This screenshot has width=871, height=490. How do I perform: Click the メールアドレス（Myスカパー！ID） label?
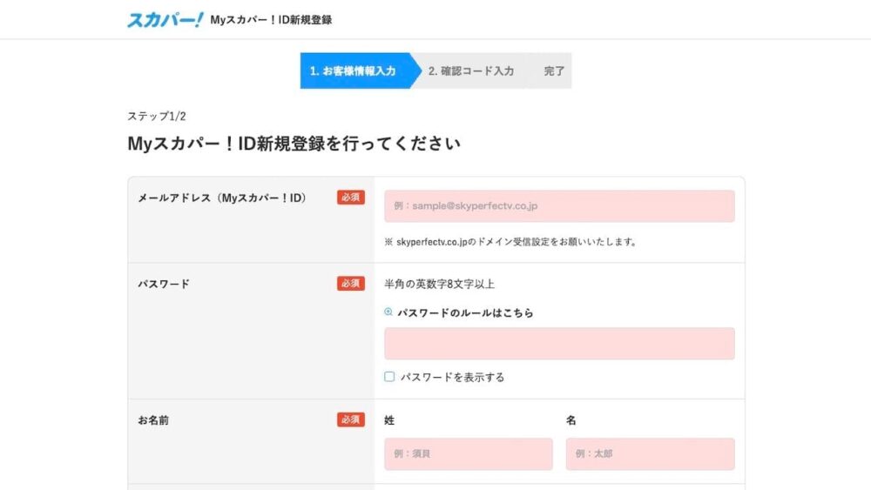coord(222,198)
